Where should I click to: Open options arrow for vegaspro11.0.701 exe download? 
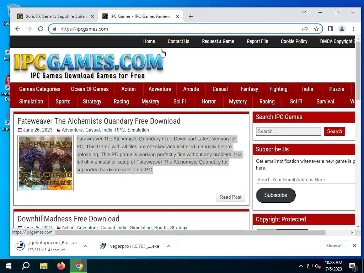point(168,246)
